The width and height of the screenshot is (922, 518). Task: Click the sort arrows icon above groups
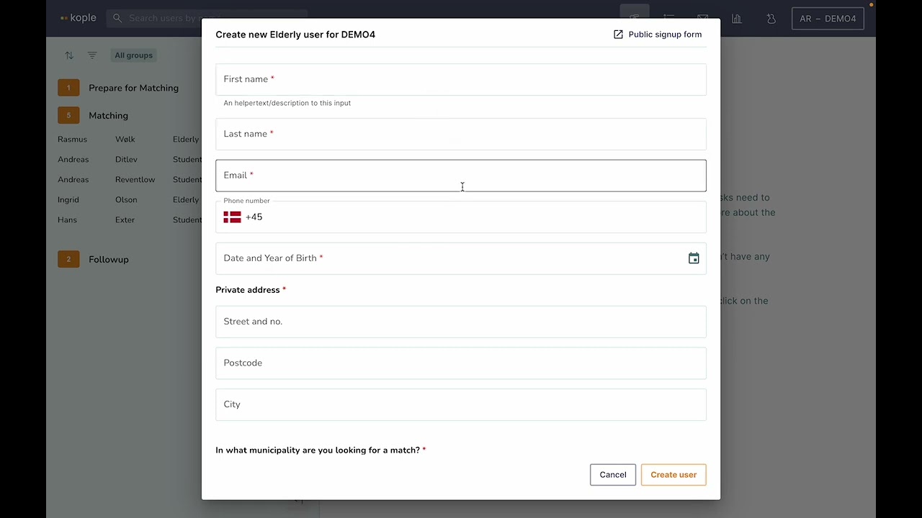(69, 55)
